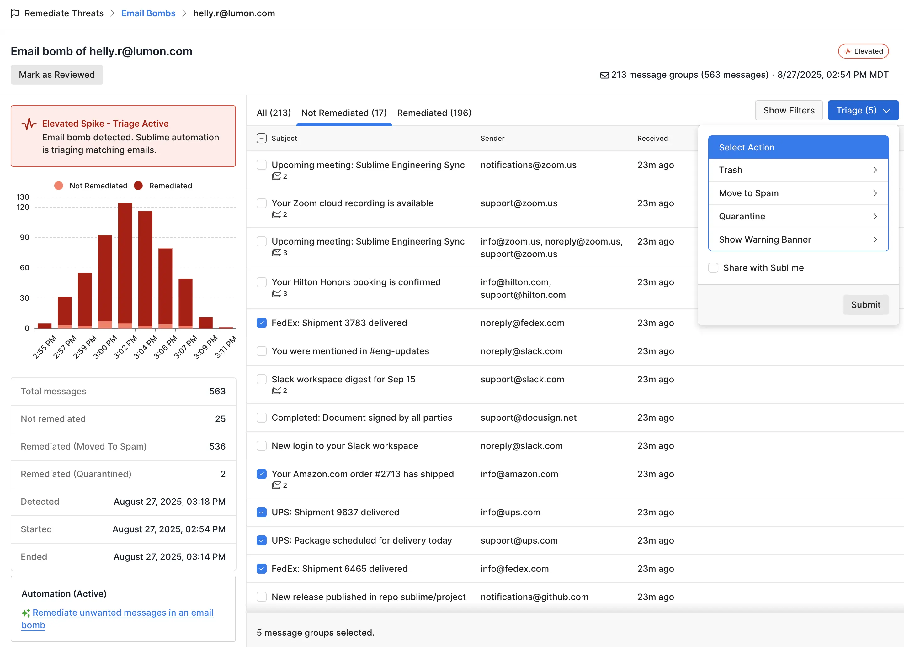The width and height of the screenshot is (904, 647).
Task: Open the Triage (5) dropdown
Action: point(863,110)
